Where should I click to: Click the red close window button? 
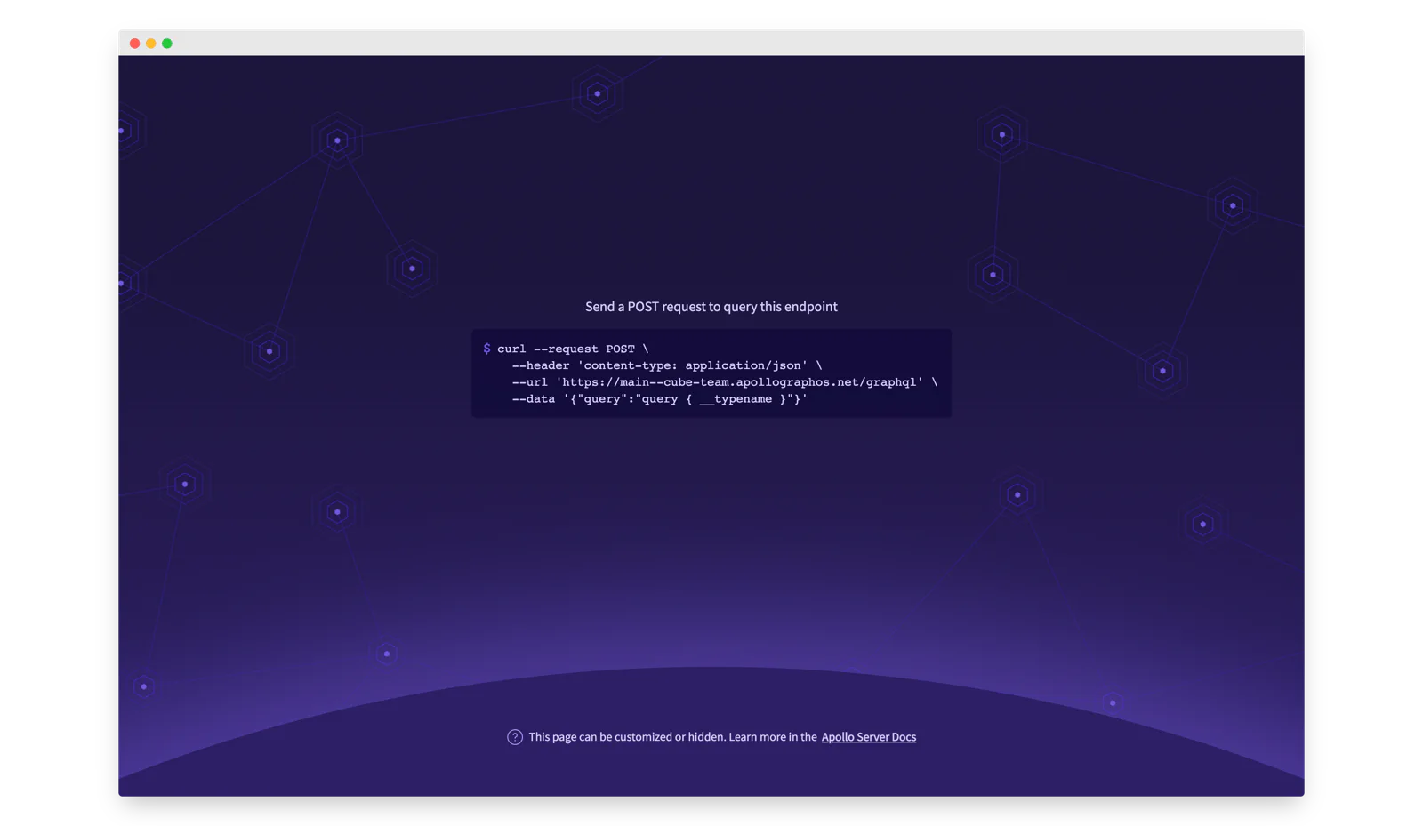pos(134,44)
